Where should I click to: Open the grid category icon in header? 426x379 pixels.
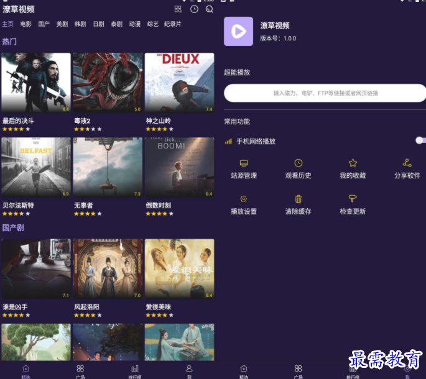178,9
